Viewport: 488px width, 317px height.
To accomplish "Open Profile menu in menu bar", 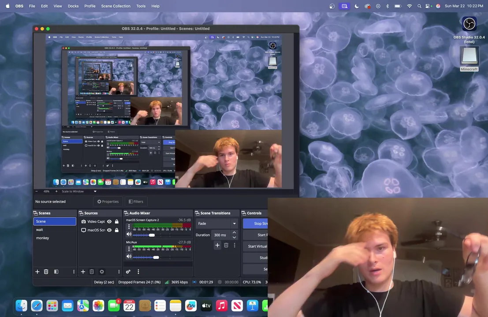I will click(x=90, y=6).
